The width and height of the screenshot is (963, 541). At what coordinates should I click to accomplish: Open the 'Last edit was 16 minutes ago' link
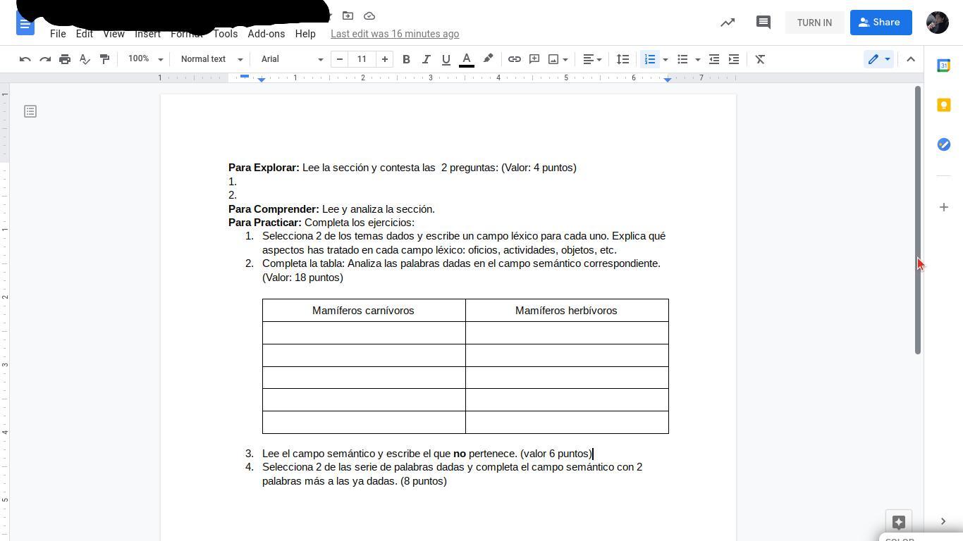coord(395,34)
